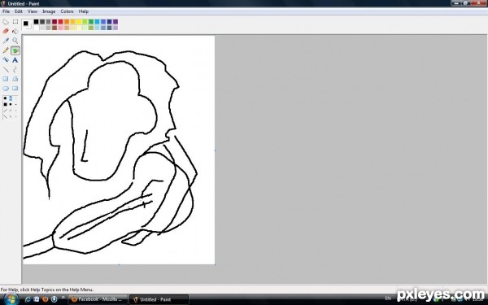The width and height of the screenshot is (488, 305).
Task: Click the EN language indicator in tray
Action: [x=388, y=298]
